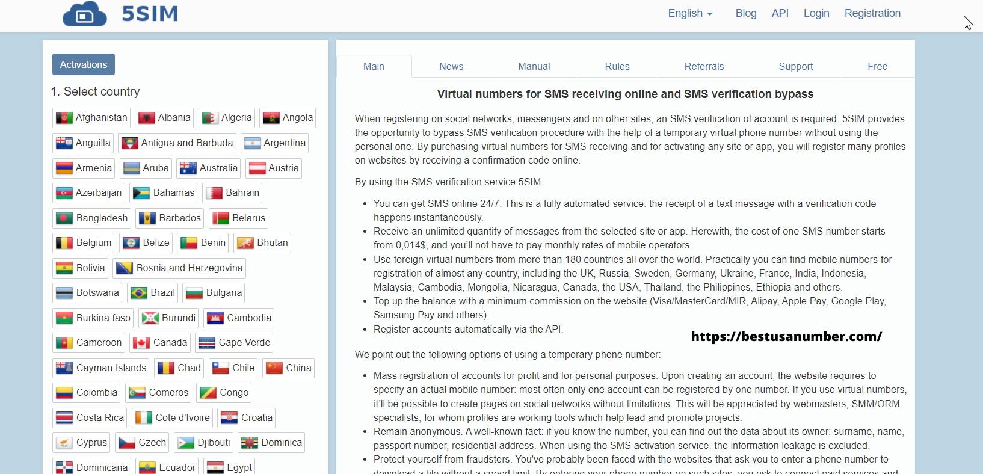Screen dimensions: 983x474
Task: Choose Czech country button
Action: tap(142, 443)
